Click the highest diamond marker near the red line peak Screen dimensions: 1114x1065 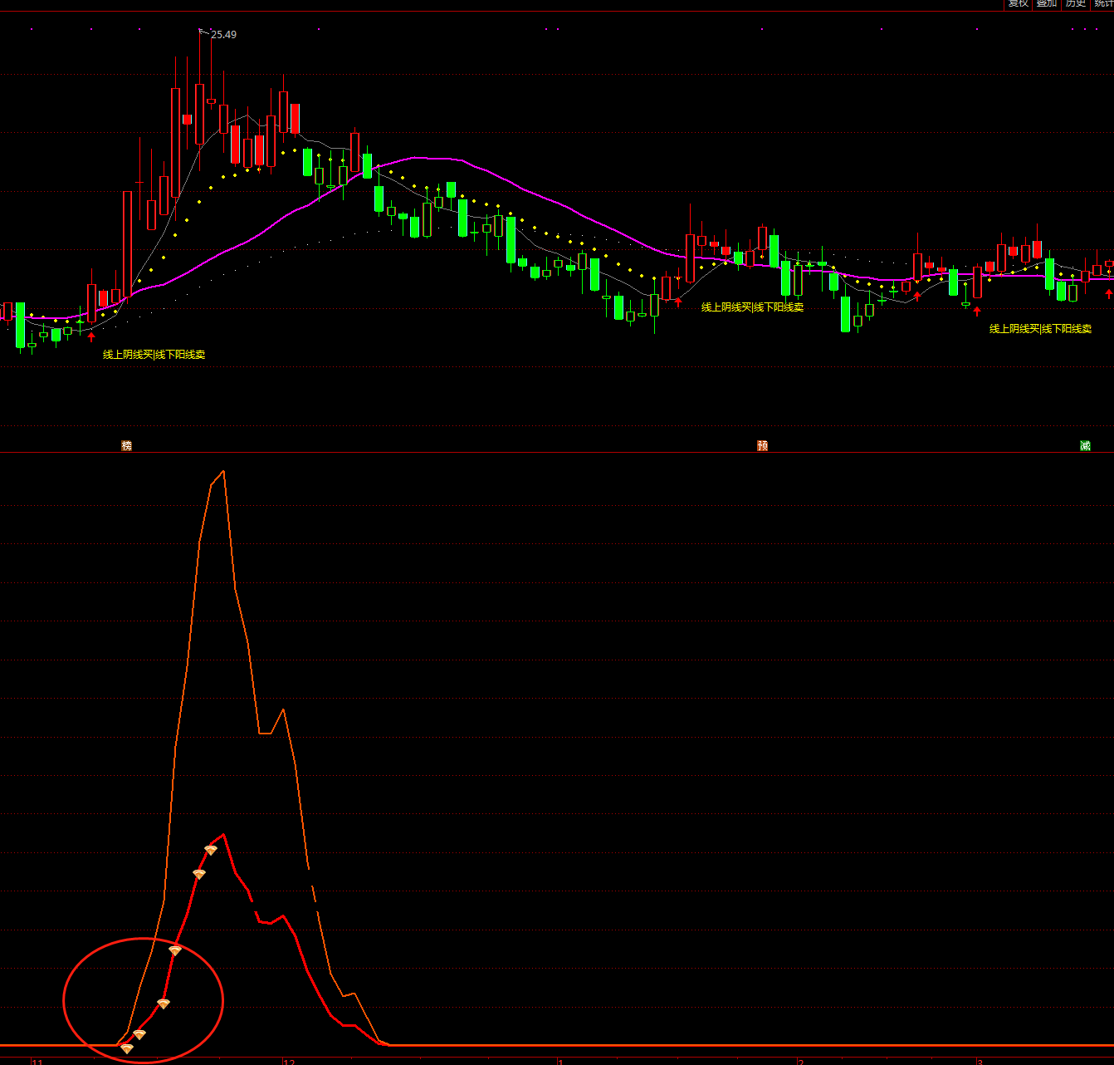click(211, 851)
